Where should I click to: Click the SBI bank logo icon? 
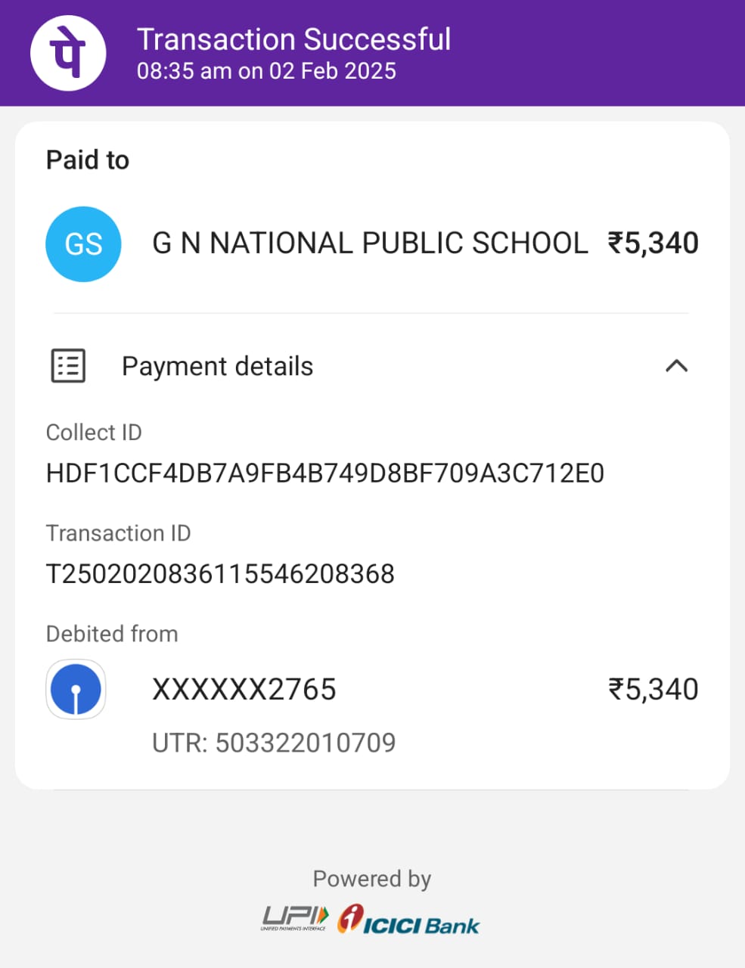coord(76,689)
